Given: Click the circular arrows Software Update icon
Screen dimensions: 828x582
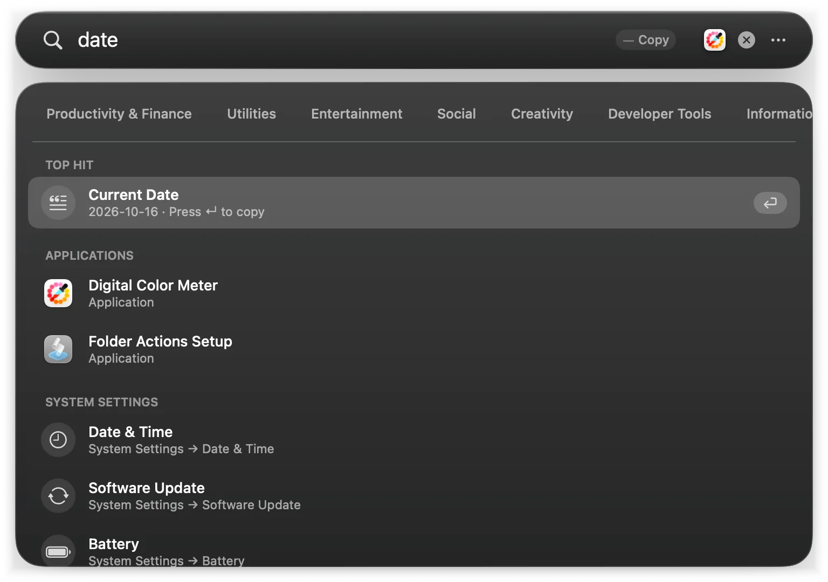Looking at the screenshot, I should 58,496.
